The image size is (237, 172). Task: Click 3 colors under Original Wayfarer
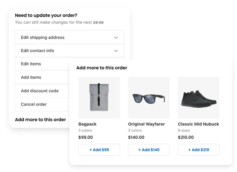135,131
